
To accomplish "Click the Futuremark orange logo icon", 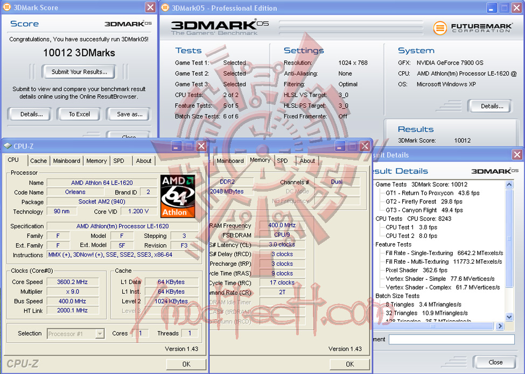I will [x=440, y=28].
